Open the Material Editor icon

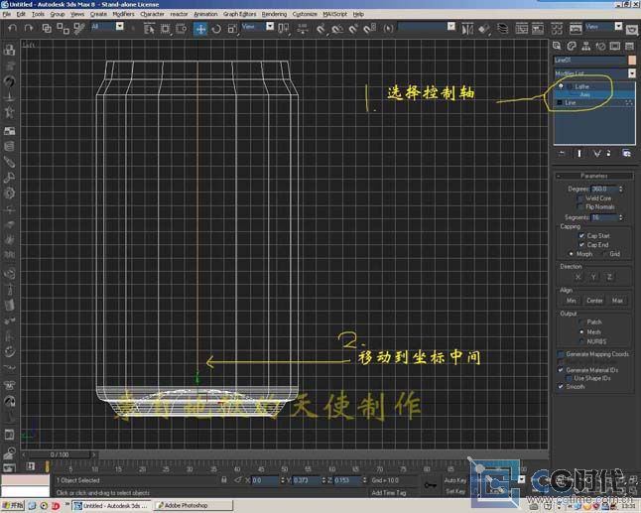[x=557, y=29]
